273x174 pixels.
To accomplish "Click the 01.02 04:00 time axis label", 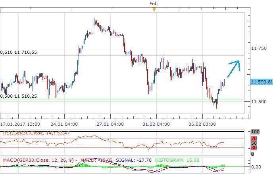I will click(x=156, y=124).
